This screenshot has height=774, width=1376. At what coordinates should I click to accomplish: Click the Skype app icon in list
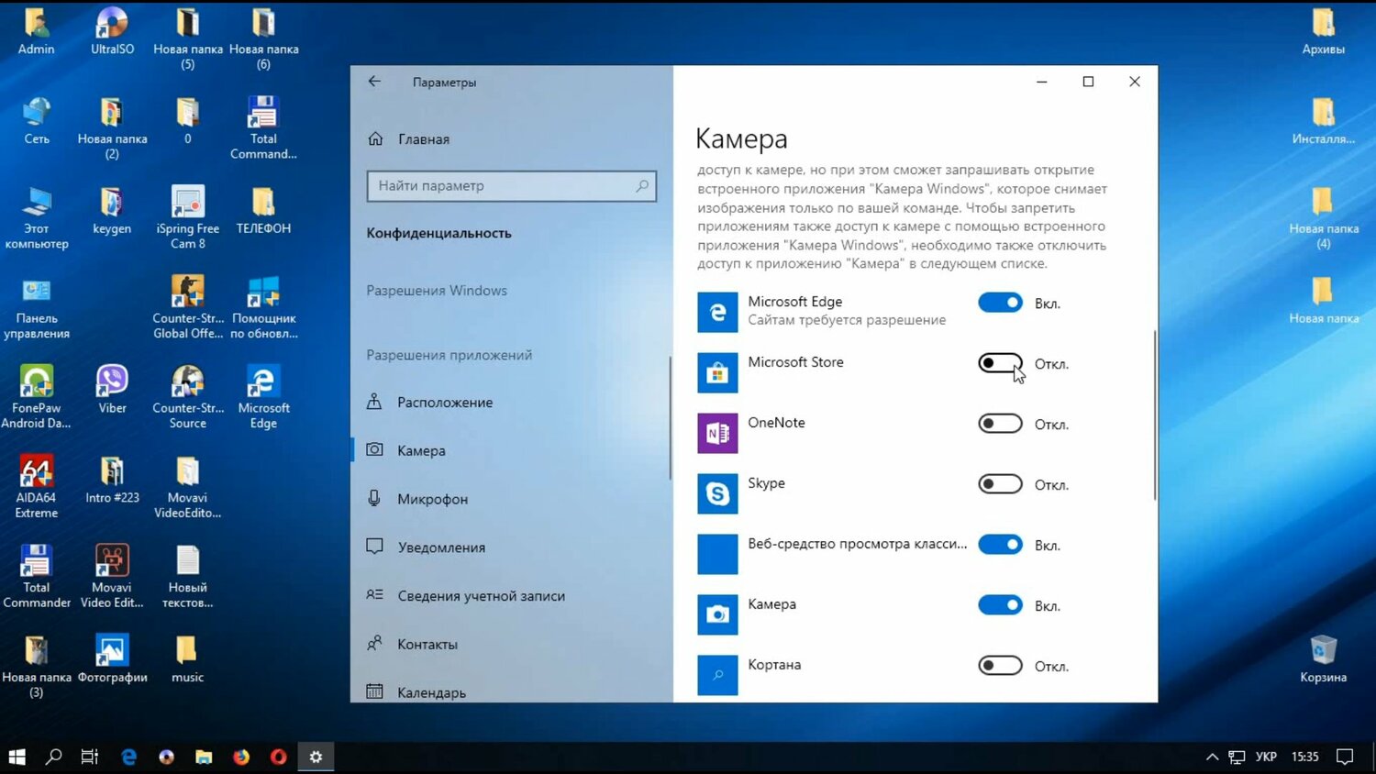(x=717, y=493)
